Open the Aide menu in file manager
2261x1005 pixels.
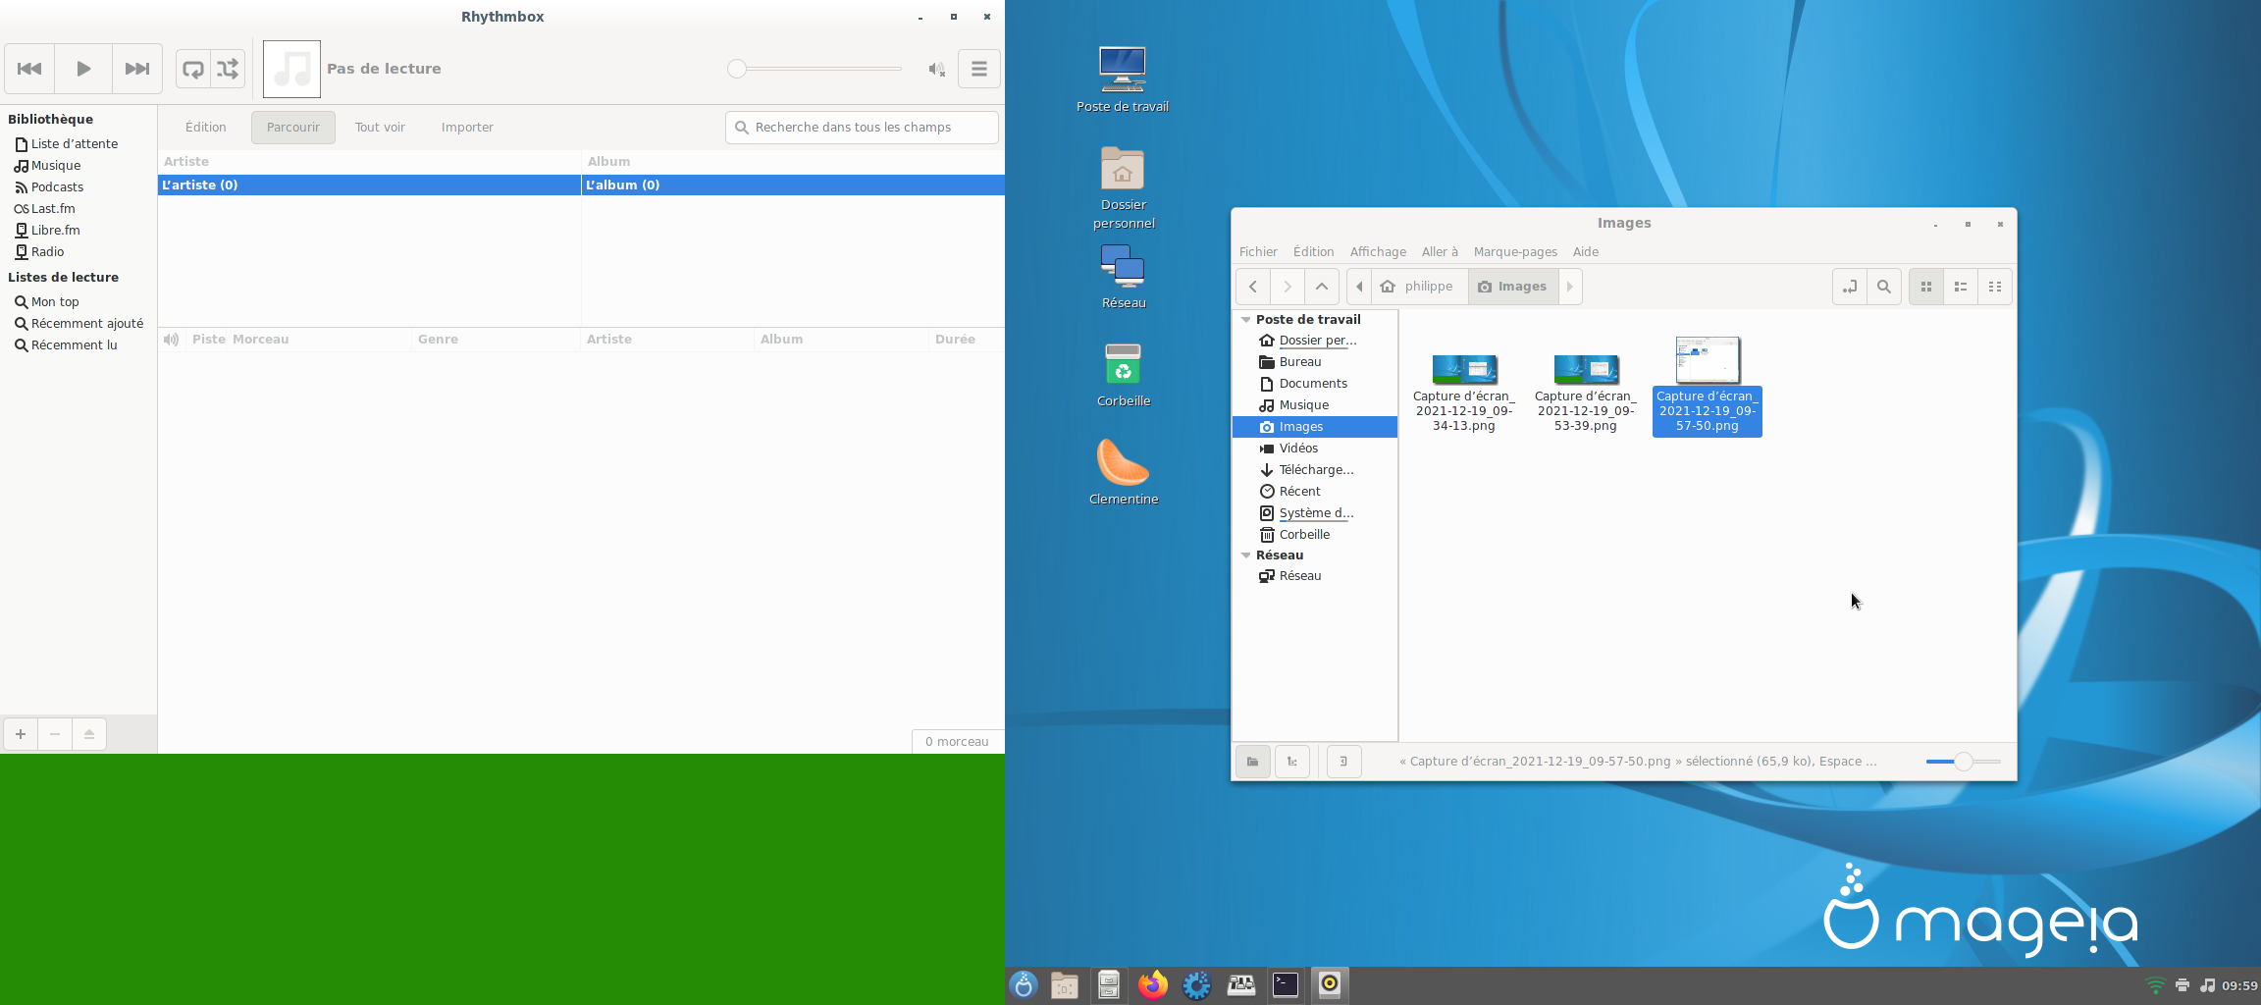[x=1586, y=252]
